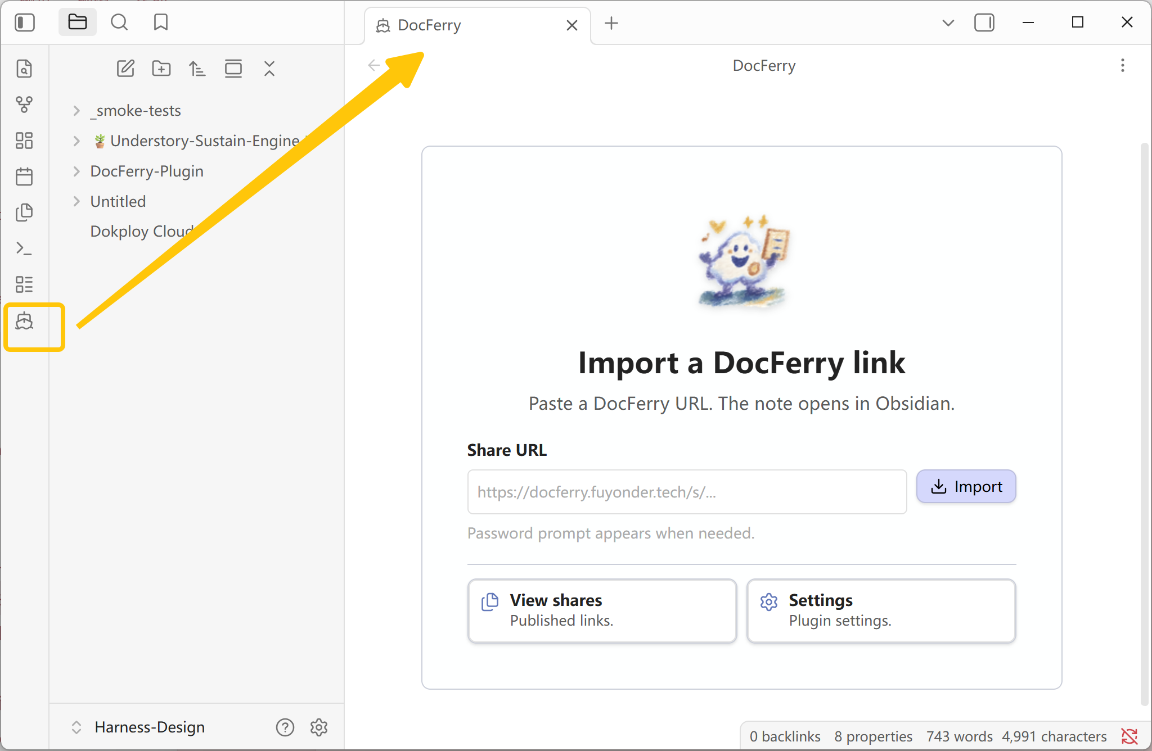The height and width of the screenshot is (751, 1152).
Task: Open canvas ribbon icon
Action: [x=24, y=141]
